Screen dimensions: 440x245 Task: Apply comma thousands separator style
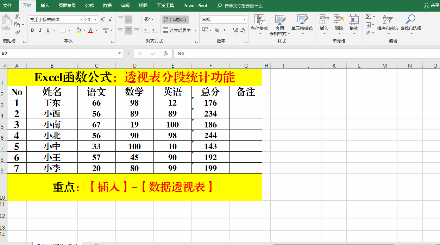pyautogui.click(x=225, y=31)
